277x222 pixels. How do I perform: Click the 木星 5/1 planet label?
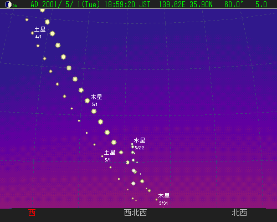96,100
